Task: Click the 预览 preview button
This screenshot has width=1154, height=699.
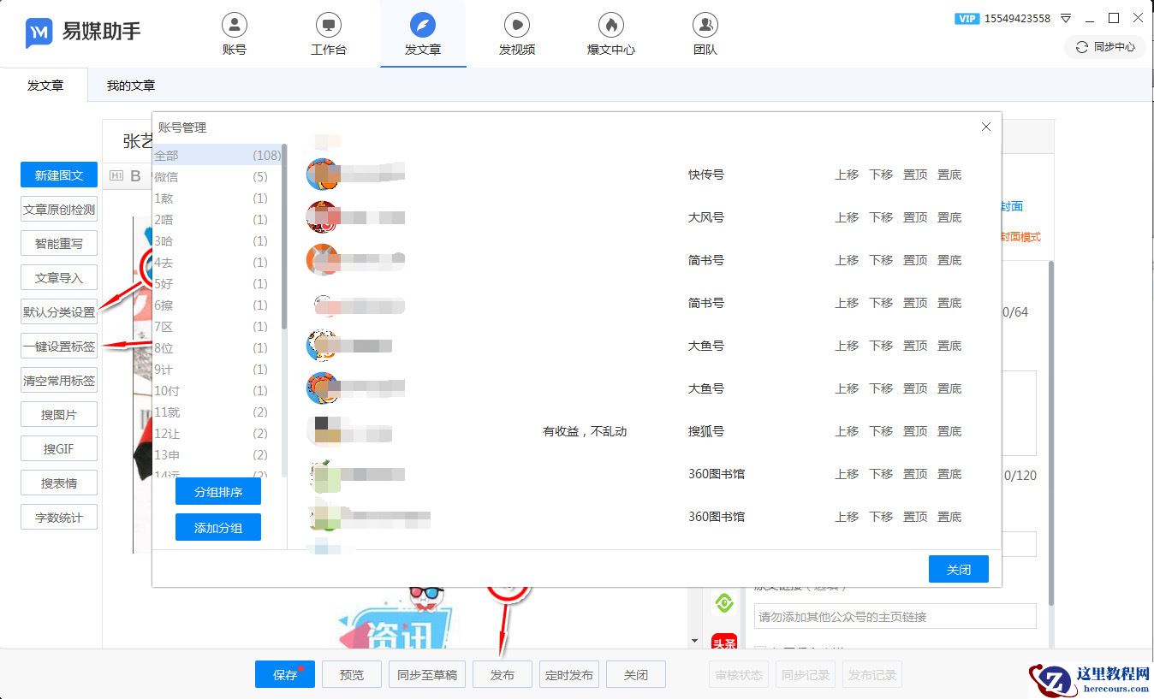Action: tap(352, 674)
